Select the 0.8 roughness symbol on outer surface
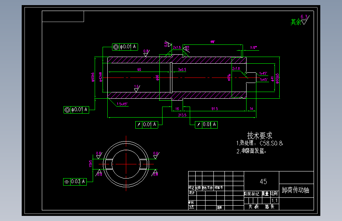Viewport: 342px width, 221px height. pos(146,53)
